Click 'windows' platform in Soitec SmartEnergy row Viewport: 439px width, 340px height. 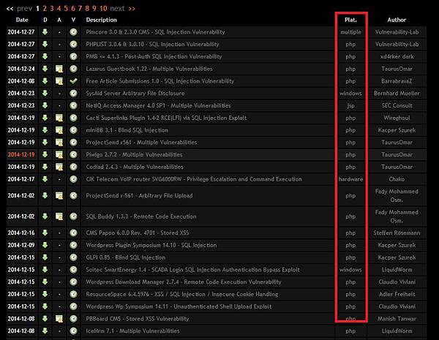(350, 270)
